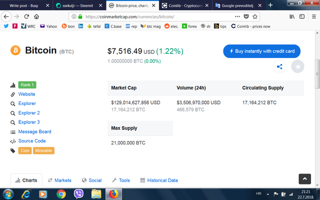Switch to Coinlib - Cryptocurrency tab

[x=185, y=5]
